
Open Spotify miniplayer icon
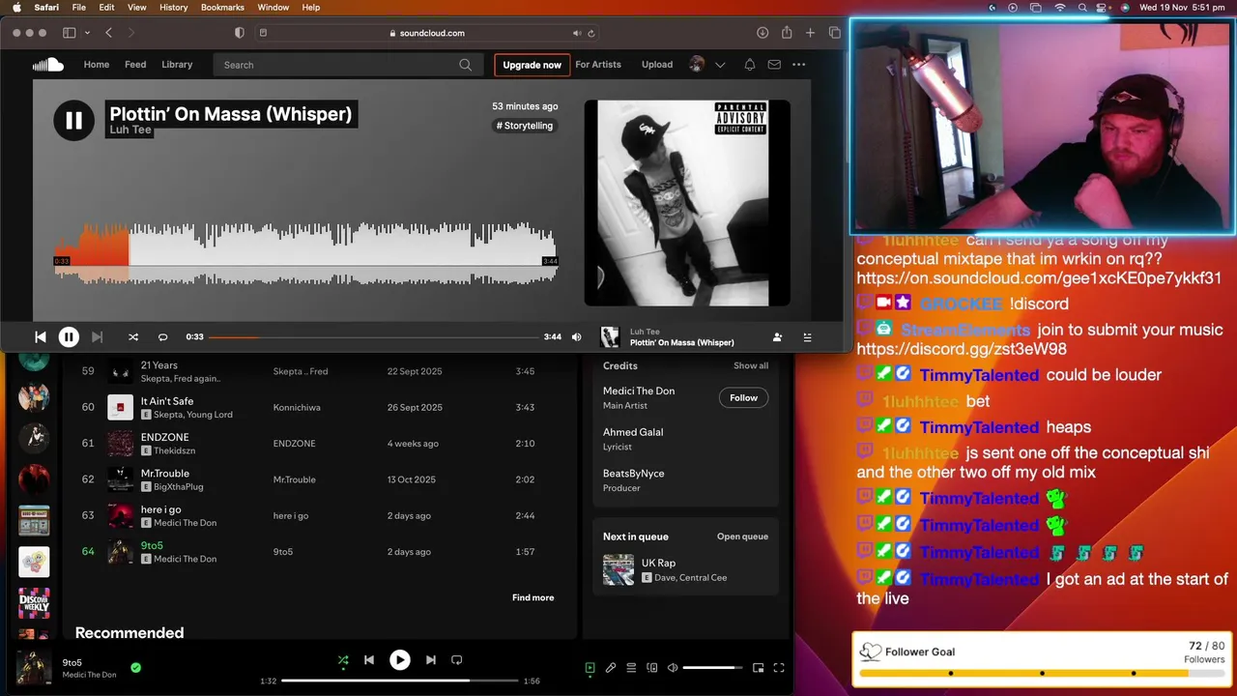tap(759, 667)
